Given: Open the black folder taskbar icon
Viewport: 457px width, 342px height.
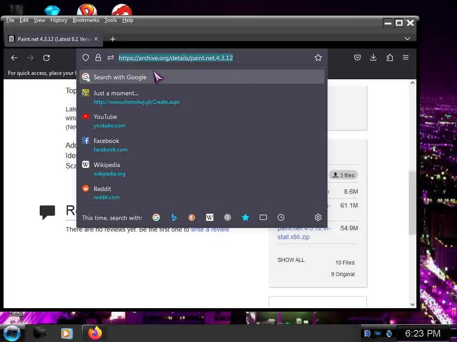Looking at the screenshot, I should coord(40,333).
